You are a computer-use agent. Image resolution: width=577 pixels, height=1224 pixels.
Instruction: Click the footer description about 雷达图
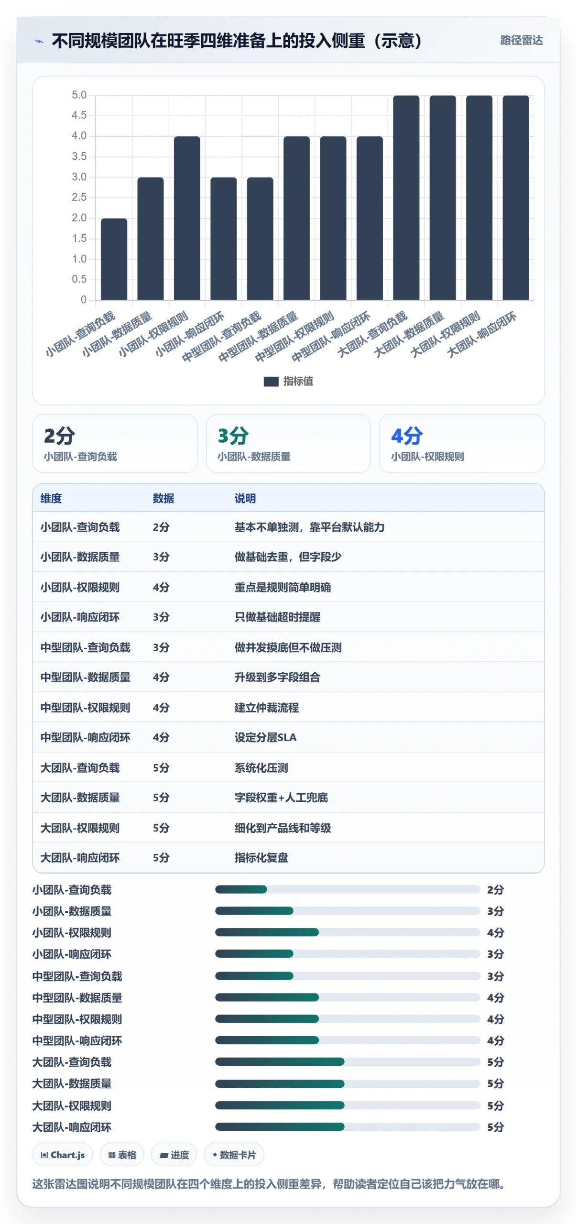pyautogui.click(x=270, y=1184)
